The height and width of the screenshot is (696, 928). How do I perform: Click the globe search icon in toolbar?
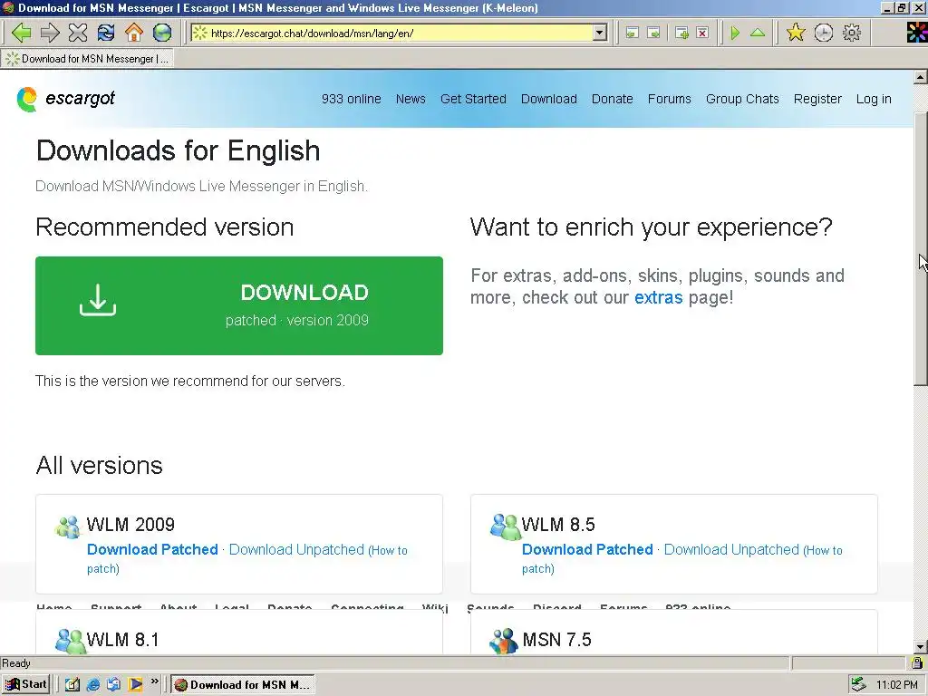[162, 33]
